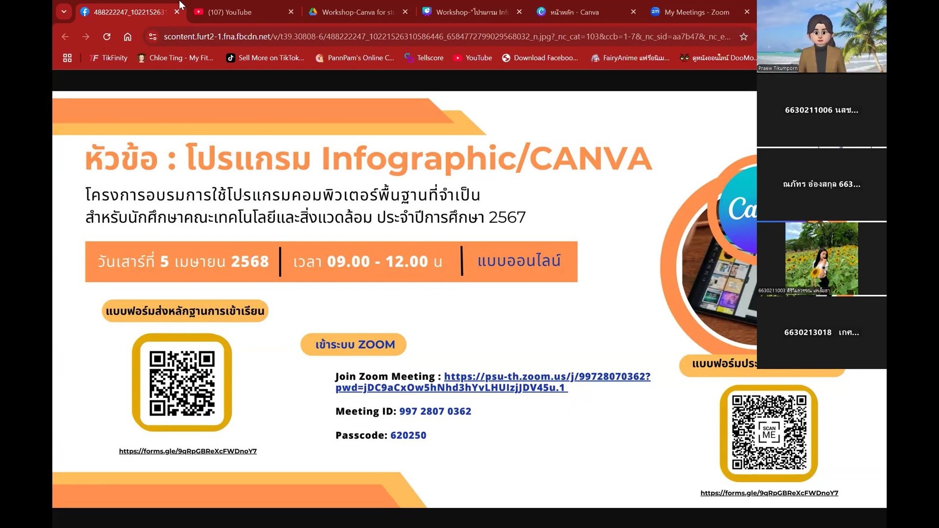Open the FairyAnime bookmark
The height and width of the screenshot is (528, 939).
click(x=630, y=58)
